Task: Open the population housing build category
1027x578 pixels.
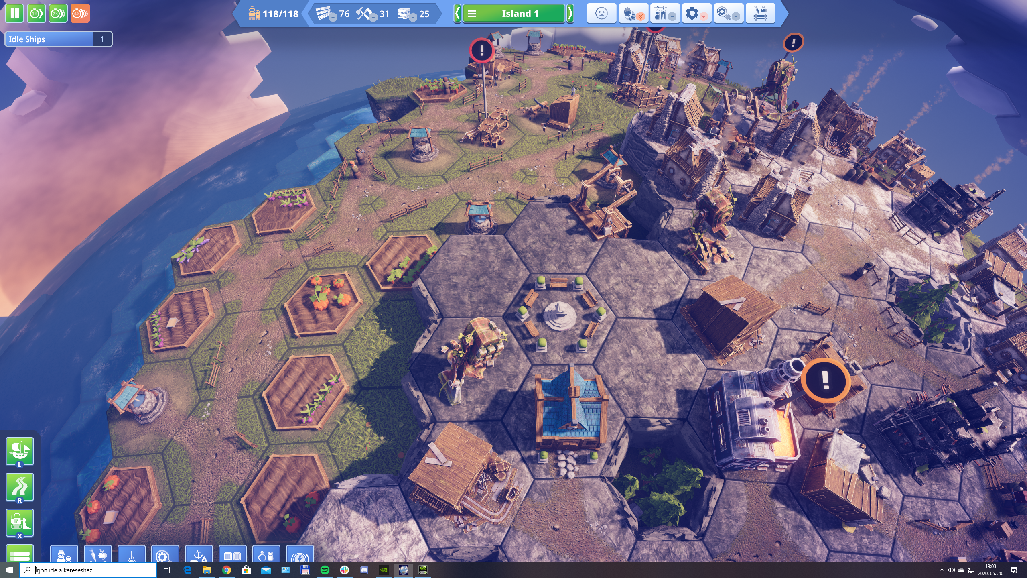Action: click(64, 554)
